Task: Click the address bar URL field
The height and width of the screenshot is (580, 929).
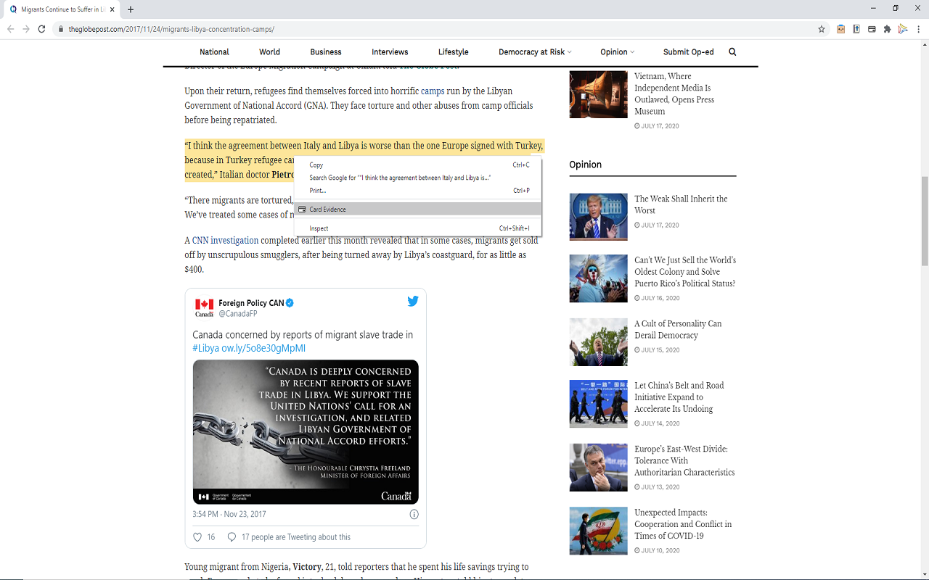Action: [435, 29]
